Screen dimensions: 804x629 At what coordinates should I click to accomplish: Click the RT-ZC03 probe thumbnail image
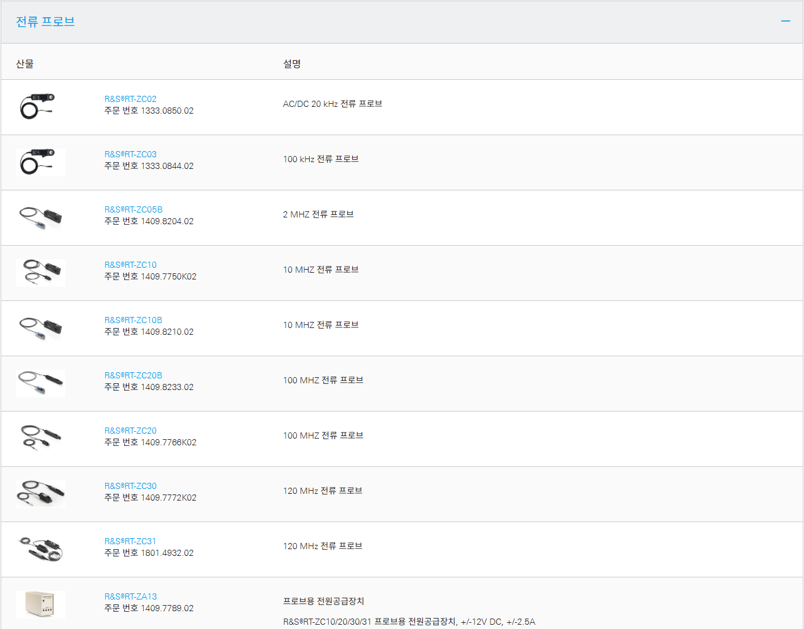(40, 162)
